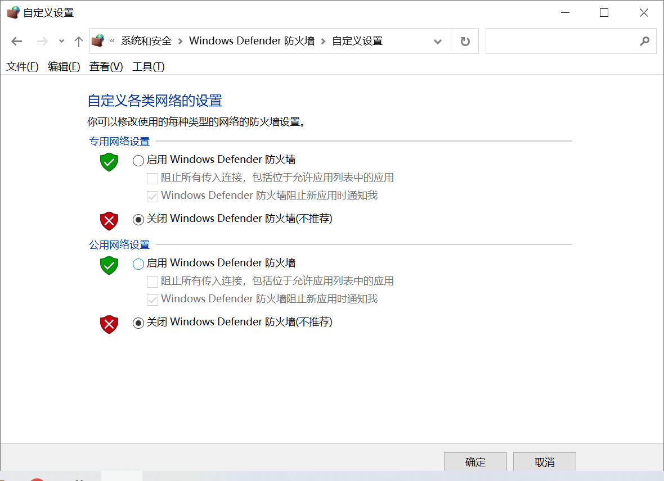Image resolution: width=664 pixels, height=481 pixels.
Task: Open the recent locations dropdown arrow
Action: point(61,42)
